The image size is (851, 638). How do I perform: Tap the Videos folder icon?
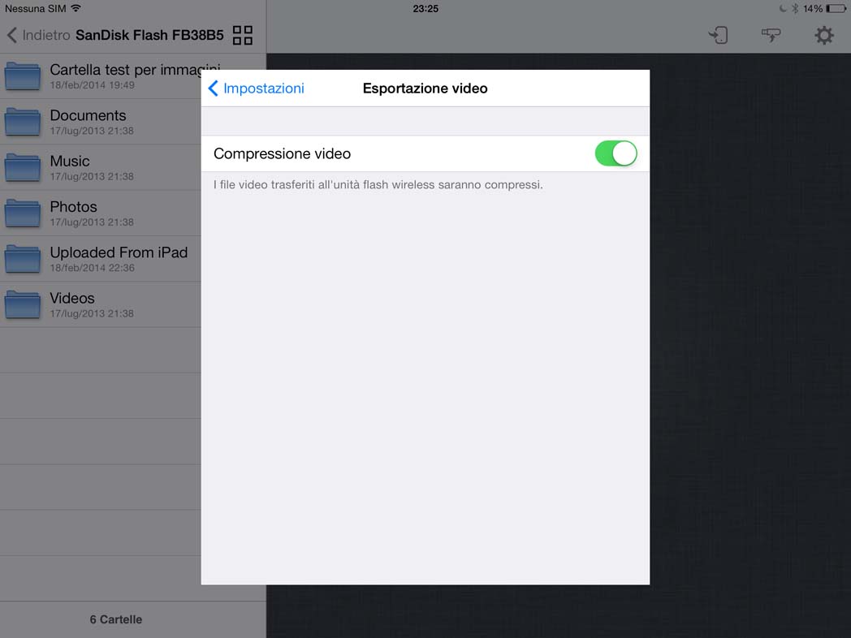[x=23, y=304]
